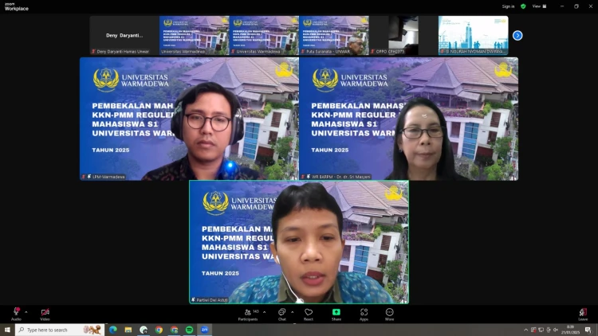Click the Type here to search box
The image size is (598, 336).
pyautogui.click(x=60, y=330)
